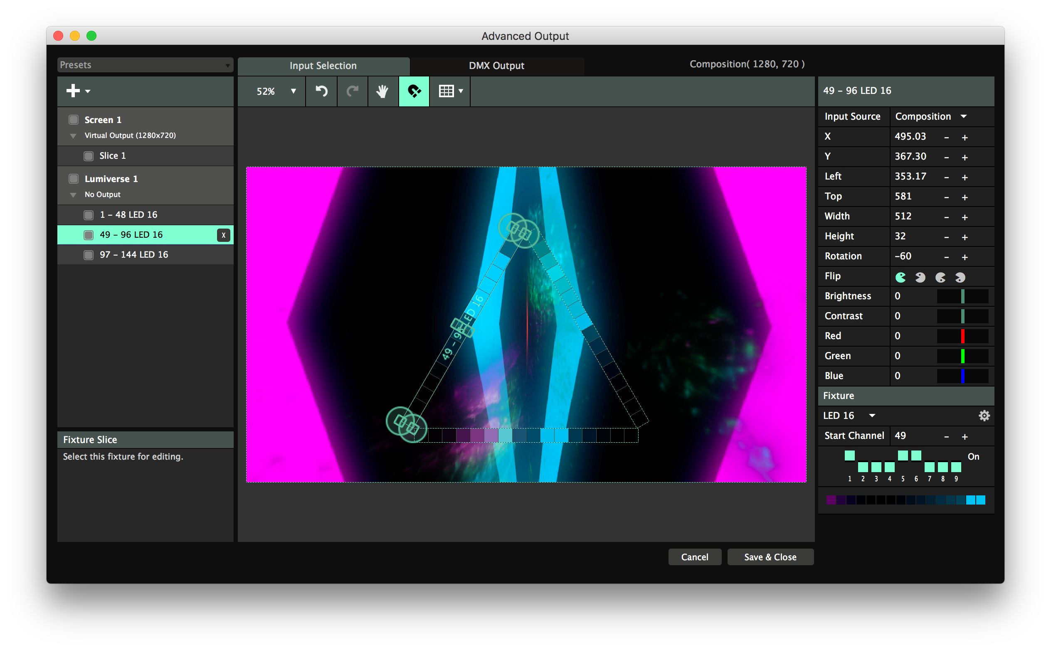1051x650 pixels.
Task: Select the Input Selection tab
Action: 323,66
